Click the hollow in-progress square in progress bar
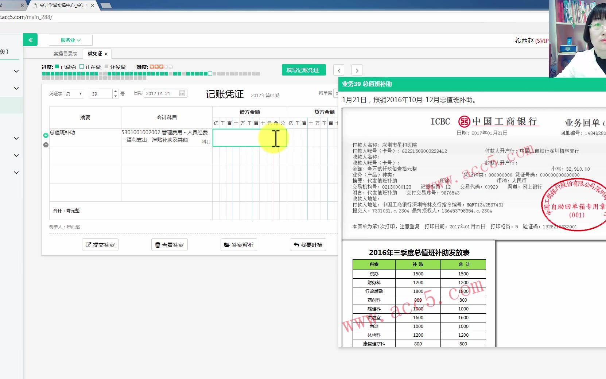 pos(210,74)
